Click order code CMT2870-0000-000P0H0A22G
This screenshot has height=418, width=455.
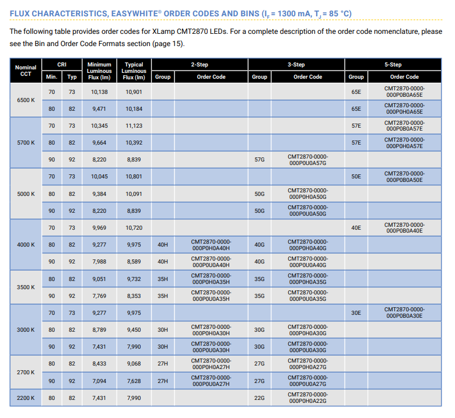[307, 398]
